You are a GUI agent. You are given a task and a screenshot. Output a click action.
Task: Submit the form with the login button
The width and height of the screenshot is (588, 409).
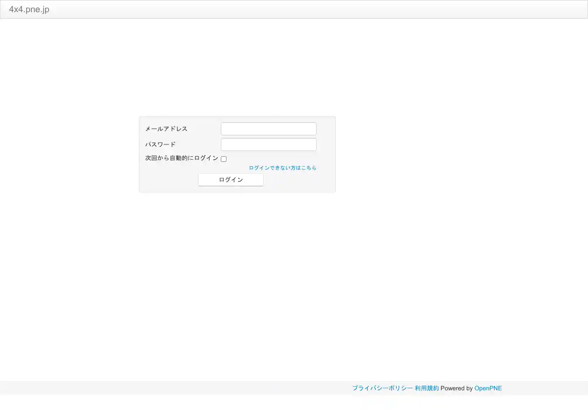[x=230, y=180]
